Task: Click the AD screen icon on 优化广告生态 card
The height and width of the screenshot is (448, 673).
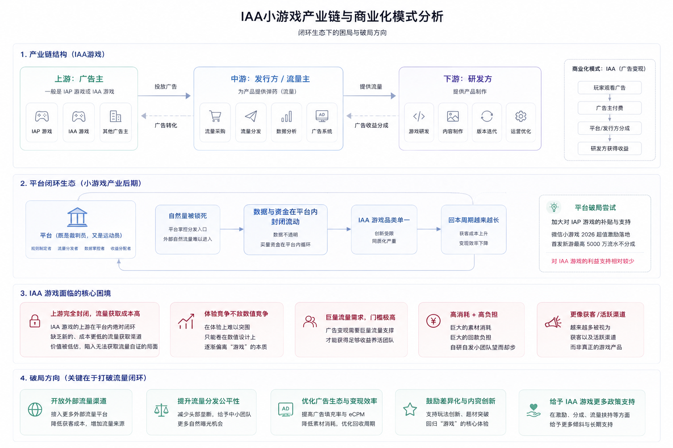Action: (x=286, y=409)
